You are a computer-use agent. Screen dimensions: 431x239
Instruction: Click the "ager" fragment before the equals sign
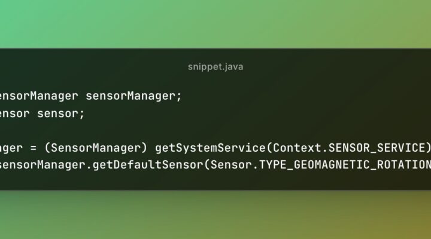tap(12, 147)
